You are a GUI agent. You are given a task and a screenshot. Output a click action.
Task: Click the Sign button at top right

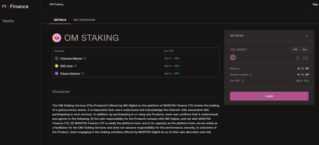coord(315,4)
